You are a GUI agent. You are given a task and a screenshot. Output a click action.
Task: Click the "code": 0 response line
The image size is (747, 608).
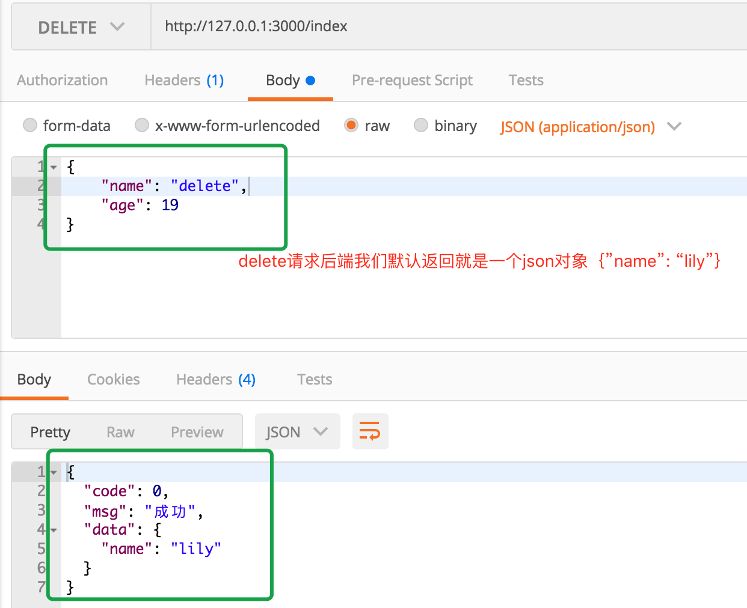pos(126,491)
